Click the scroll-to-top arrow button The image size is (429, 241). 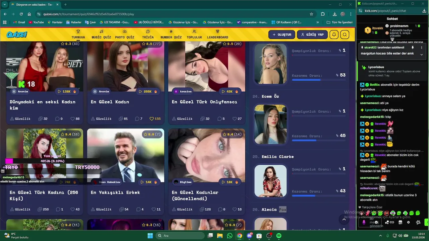point(344,219)
